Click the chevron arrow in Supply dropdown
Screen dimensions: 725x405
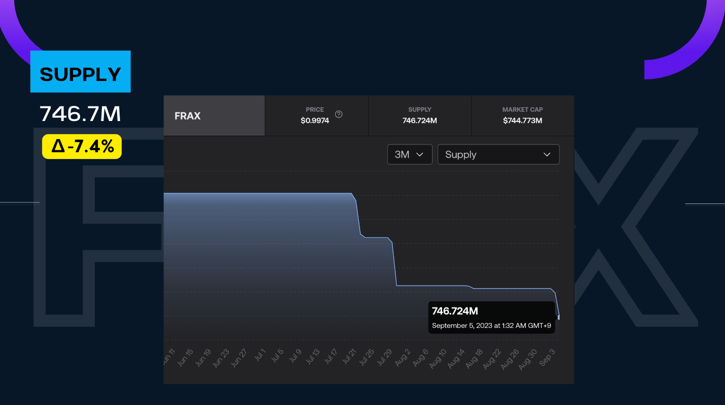(547, 155)
